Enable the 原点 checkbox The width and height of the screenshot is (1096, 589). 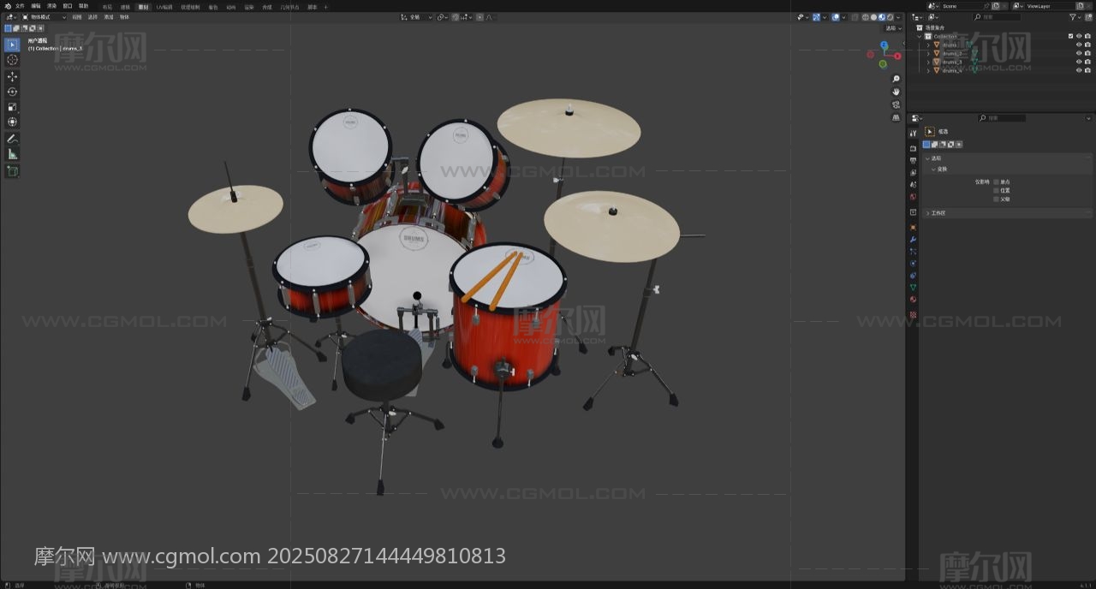[996, 181]
